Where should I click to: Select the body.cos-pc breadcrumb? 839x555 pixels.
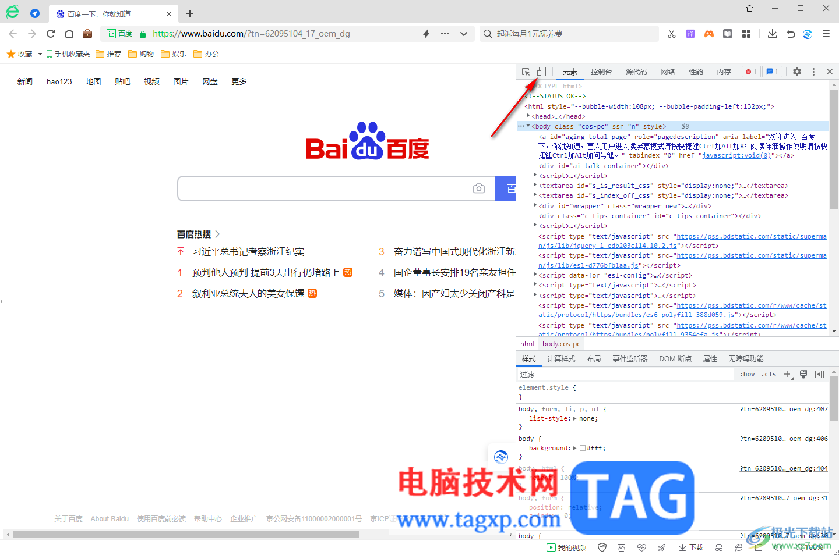[x=561, y=344]
